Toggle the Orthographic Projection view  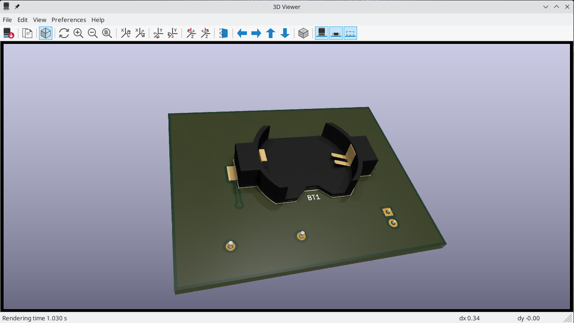[45, 33]
